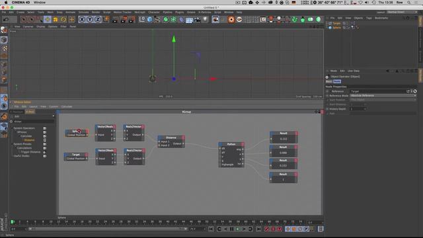This screenshot has width=423, height=238.
Task: Click the timeline ruler at frame 30
Action: pyautogui.click(x=129, y=222)
